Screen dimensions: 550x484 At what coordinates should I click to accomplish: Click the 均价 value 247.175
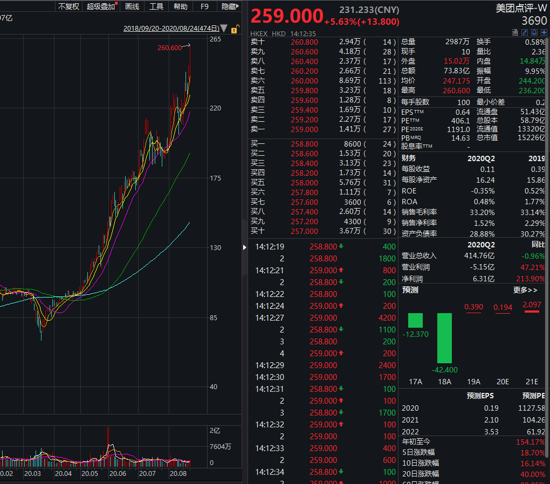click(456, 81)
